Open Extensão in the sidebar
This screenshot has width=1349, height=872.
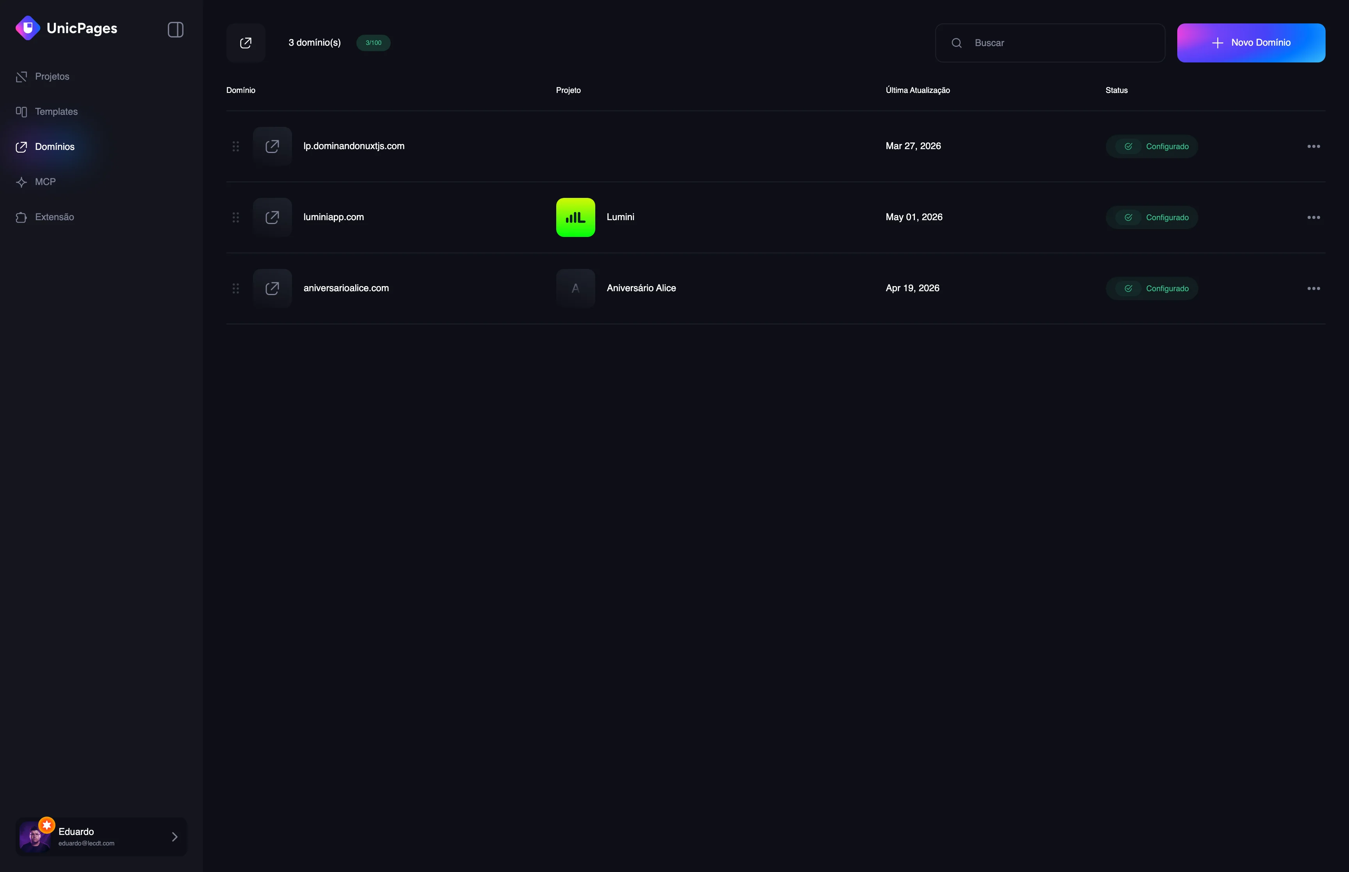tap(54, 217)
